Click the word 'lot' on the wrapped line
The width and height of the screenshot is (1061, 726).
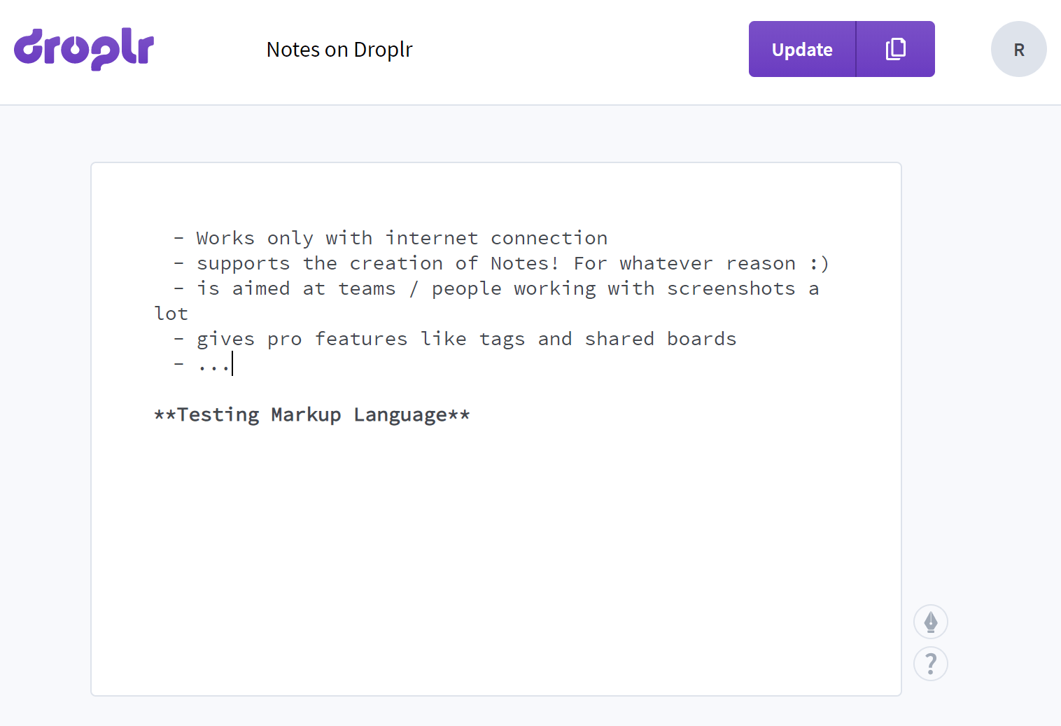click(171, 314)
